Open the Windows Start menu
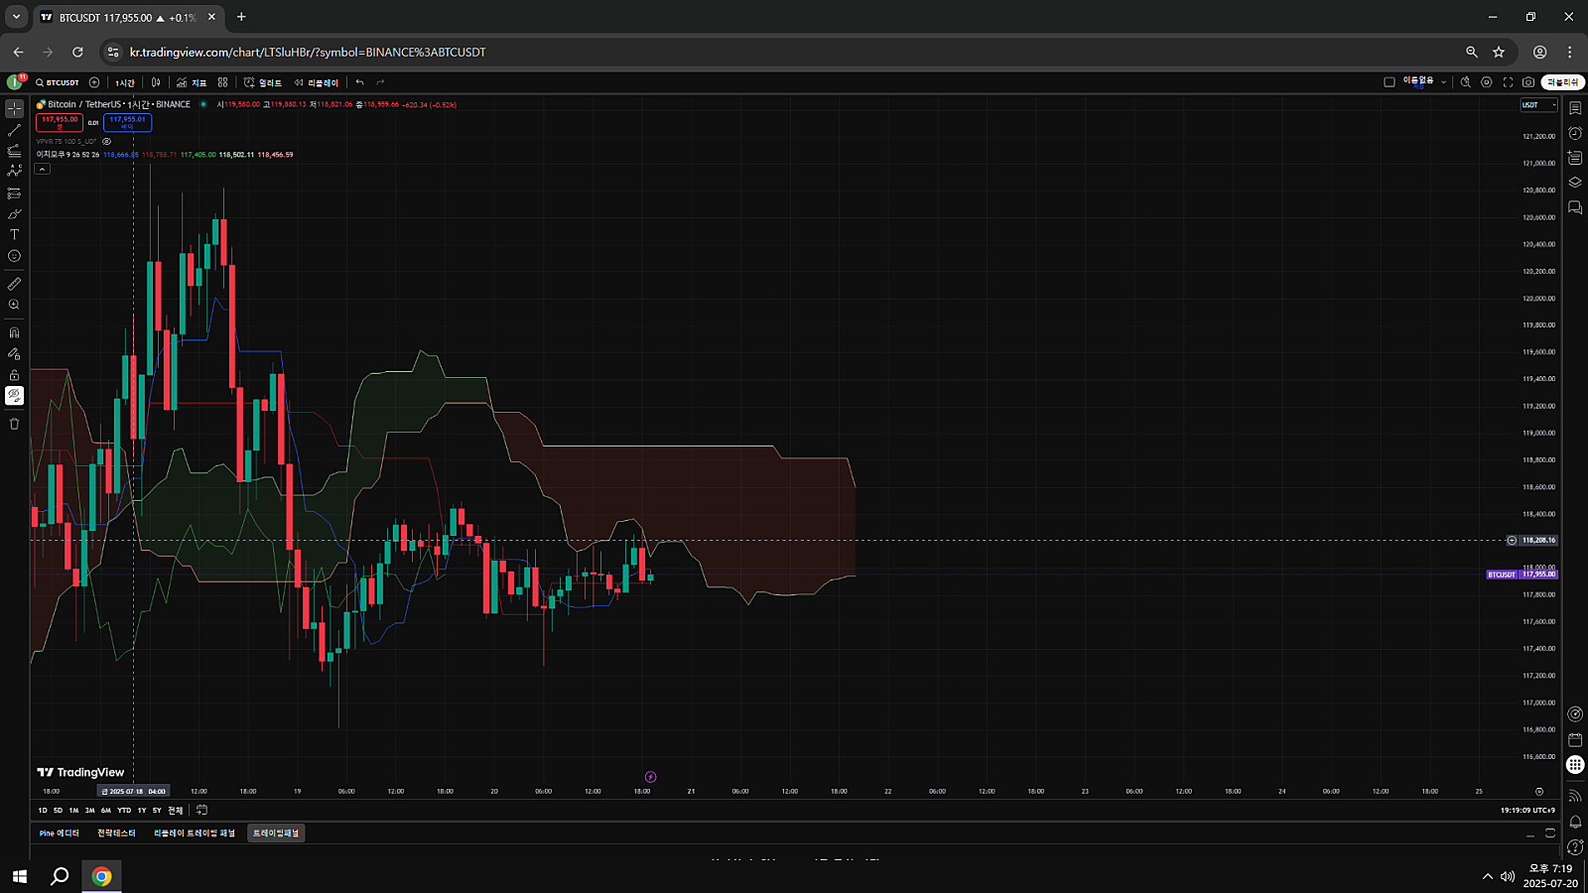Viewport: 1588px width, 893px height. [x=19, y=876]
